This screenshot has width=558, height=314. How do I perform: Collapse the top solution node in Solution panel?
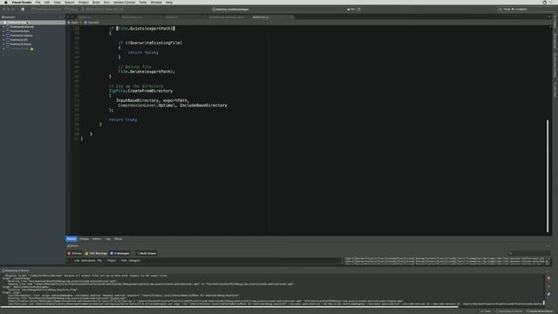pyautogui.click(x=2, y=23)
